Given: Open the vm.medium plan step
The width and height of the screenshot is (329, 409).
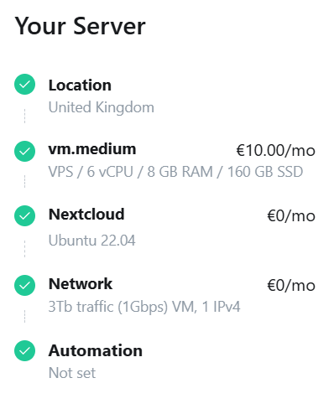Looking at the screenshot, I should (x=92, y=149).
